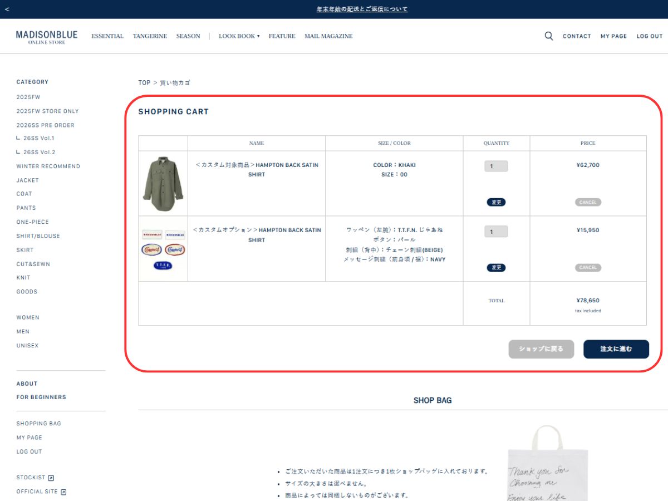Click quantity field for custom option
This screenshot has height=501, width=668.
pos(496,232)
